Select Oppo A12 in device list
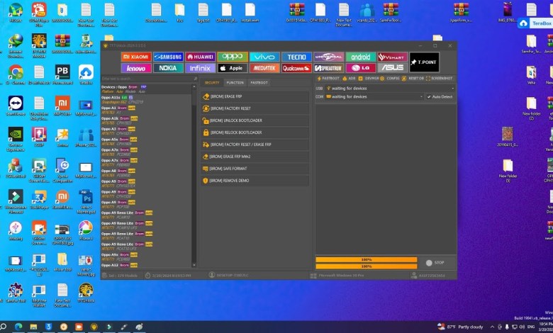The height and width of the screenshot is (333, 553). pyautogui.click(x=146, y=265)
